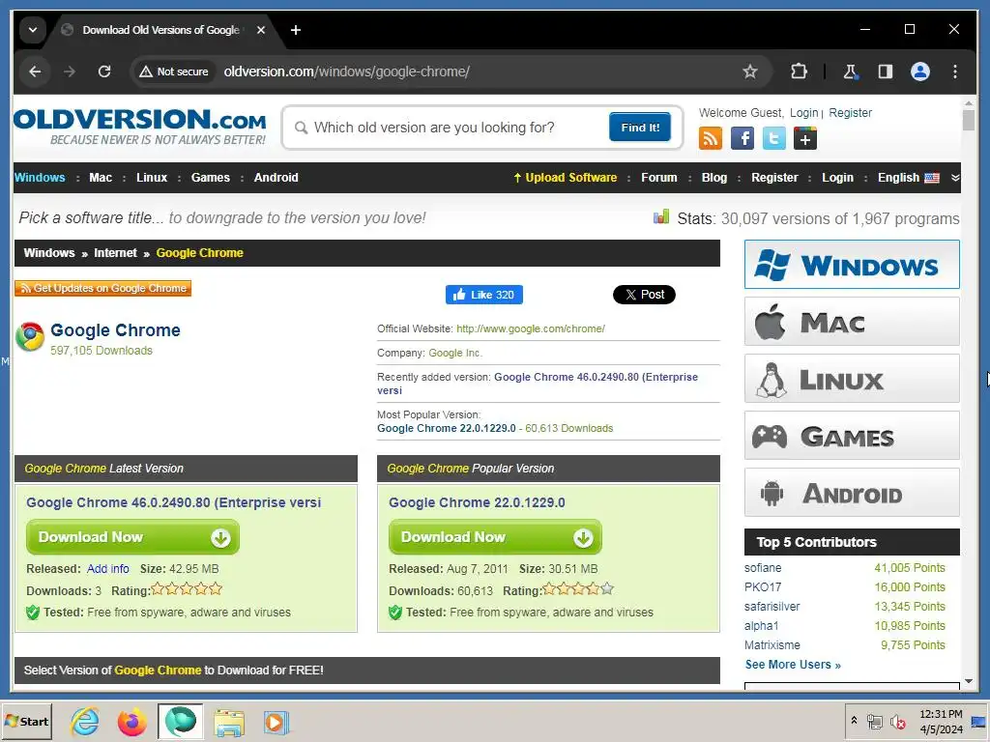
Task: Focus the old version search field
Action: point(451,128)
